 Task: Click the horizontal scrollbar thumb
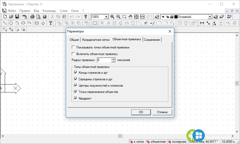pyautogui.click(x=120, y=136)
